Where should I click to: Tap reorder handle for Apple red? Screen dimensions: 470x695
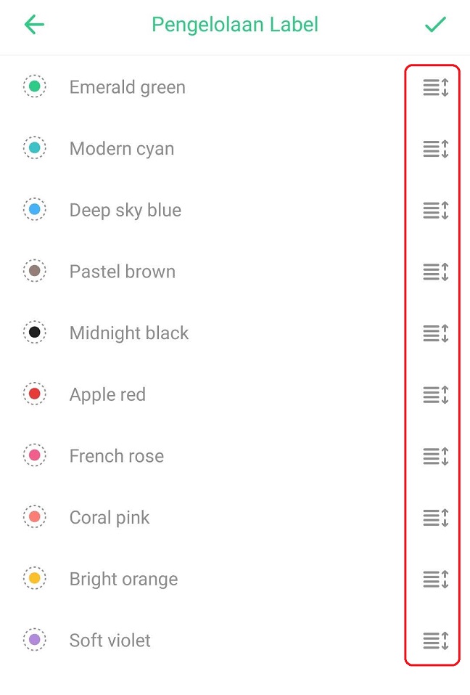436,394
